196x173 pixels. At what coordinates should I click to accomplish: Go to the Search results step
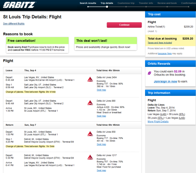pyautogui.click(x=88, y=3)
